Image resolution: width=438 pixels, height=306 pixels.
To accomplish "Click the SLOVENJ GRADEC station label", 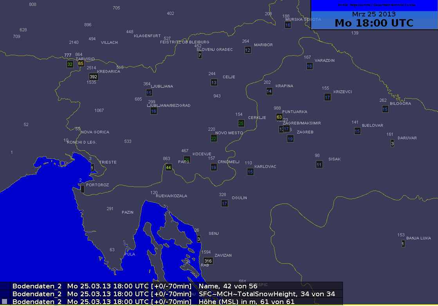I will [x=214, y=49].
